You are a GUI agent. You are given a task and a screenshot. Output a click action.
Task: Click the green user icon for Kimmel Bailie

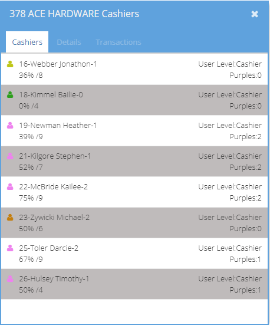click(10, 95)
